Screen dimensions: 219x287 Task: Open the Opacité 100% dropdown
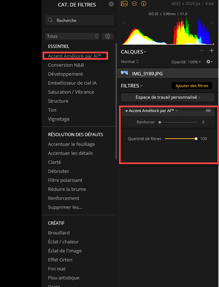[x=186, y=62]
